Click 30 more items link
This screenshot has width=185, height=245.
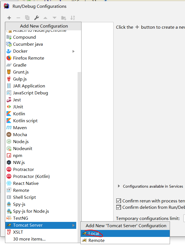pos(29,239)
